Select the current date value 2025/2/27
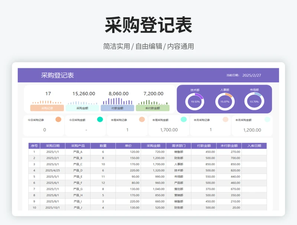Viewport: 297px width, 225px height. coord(252,75)
